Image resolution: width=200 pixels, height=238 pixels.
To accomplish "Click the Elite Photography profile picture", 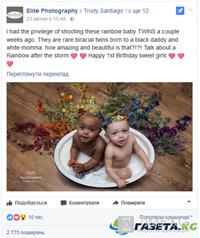I will coord(15,15).
